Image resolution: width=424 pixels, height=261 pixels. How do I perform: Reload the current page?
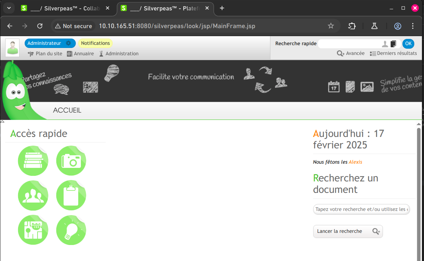pyautogui.click(x=40, y=26)
